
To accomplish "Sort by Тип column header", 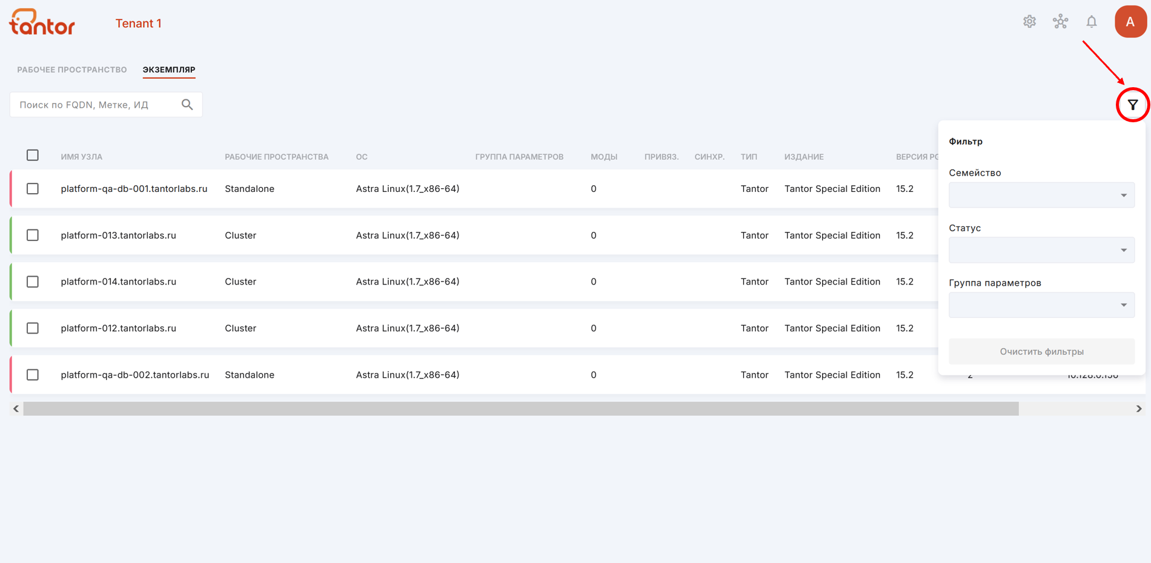I will point(749,157).
